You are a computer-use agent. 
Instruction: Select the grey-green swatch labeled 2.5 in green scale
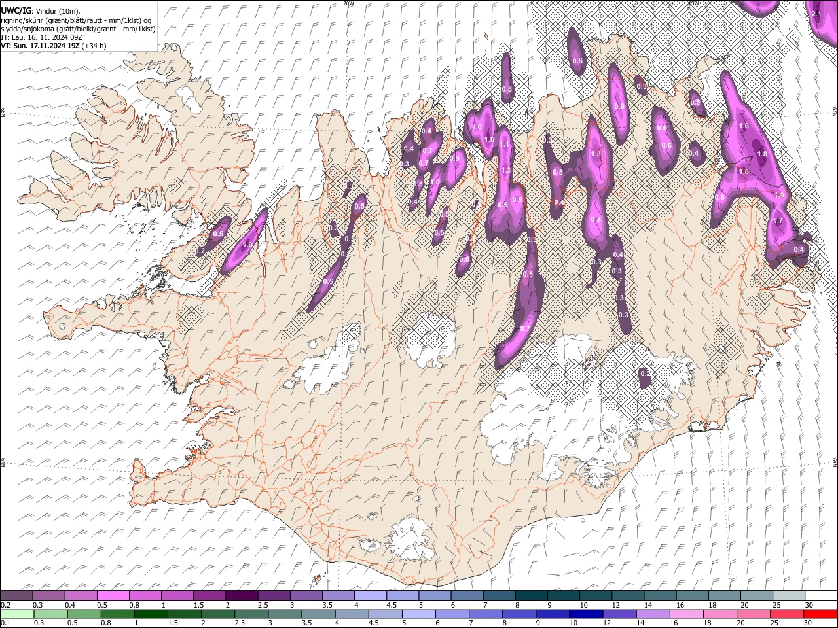pyautogui.click(x=251, y=614)
